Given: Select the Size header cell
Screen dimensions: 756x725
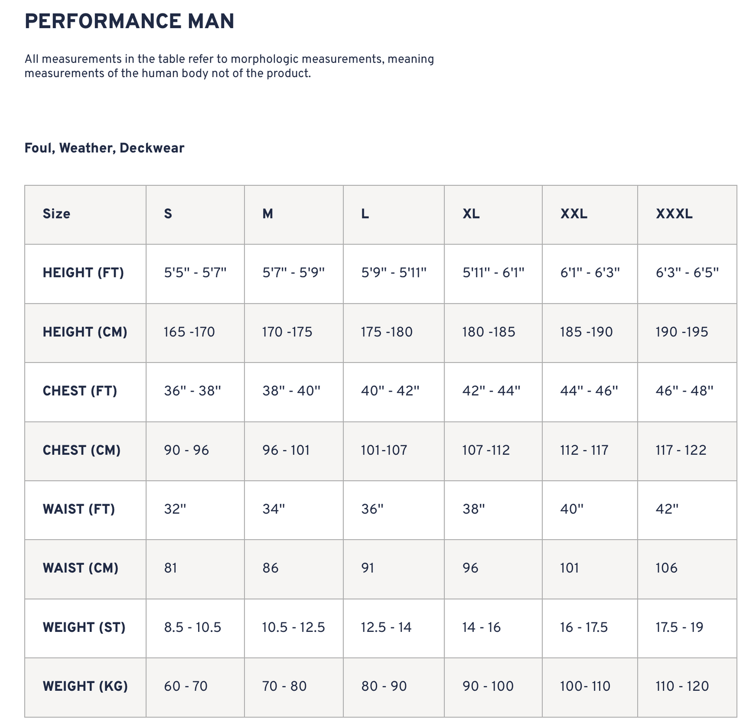Looking at the screenshot, I should coord(56,214).
